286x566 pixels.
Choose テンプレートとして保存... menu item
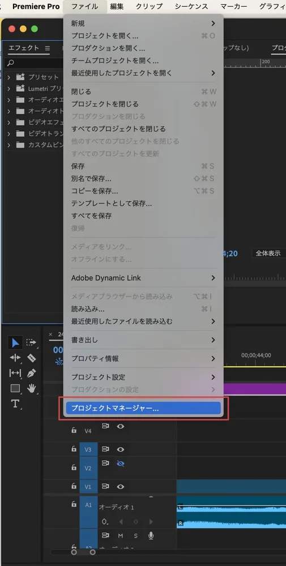click(143, 204)
